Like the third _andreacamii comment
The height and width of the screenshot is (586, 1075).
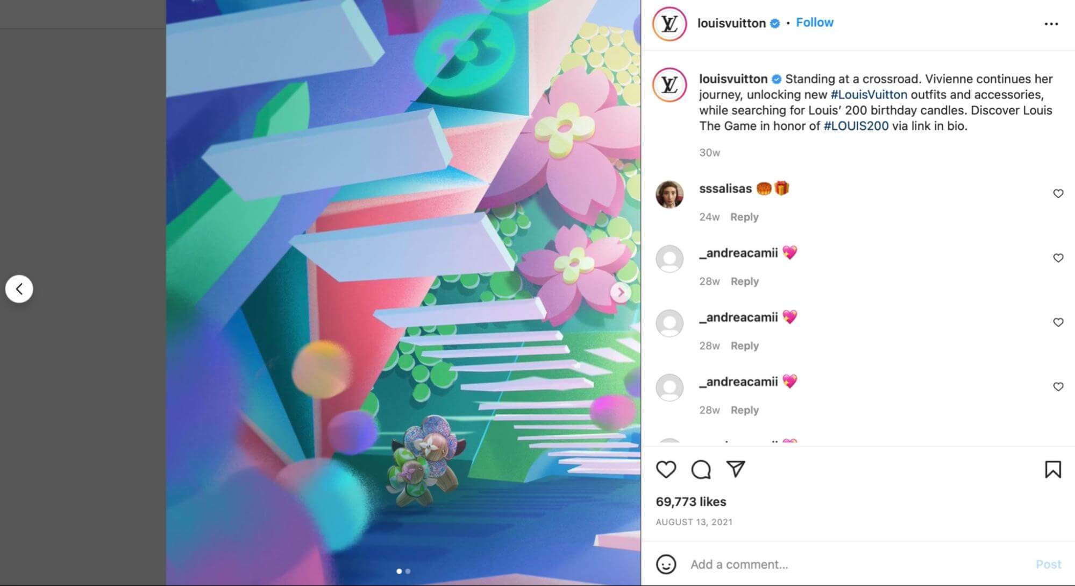[x=1058, y=386]
